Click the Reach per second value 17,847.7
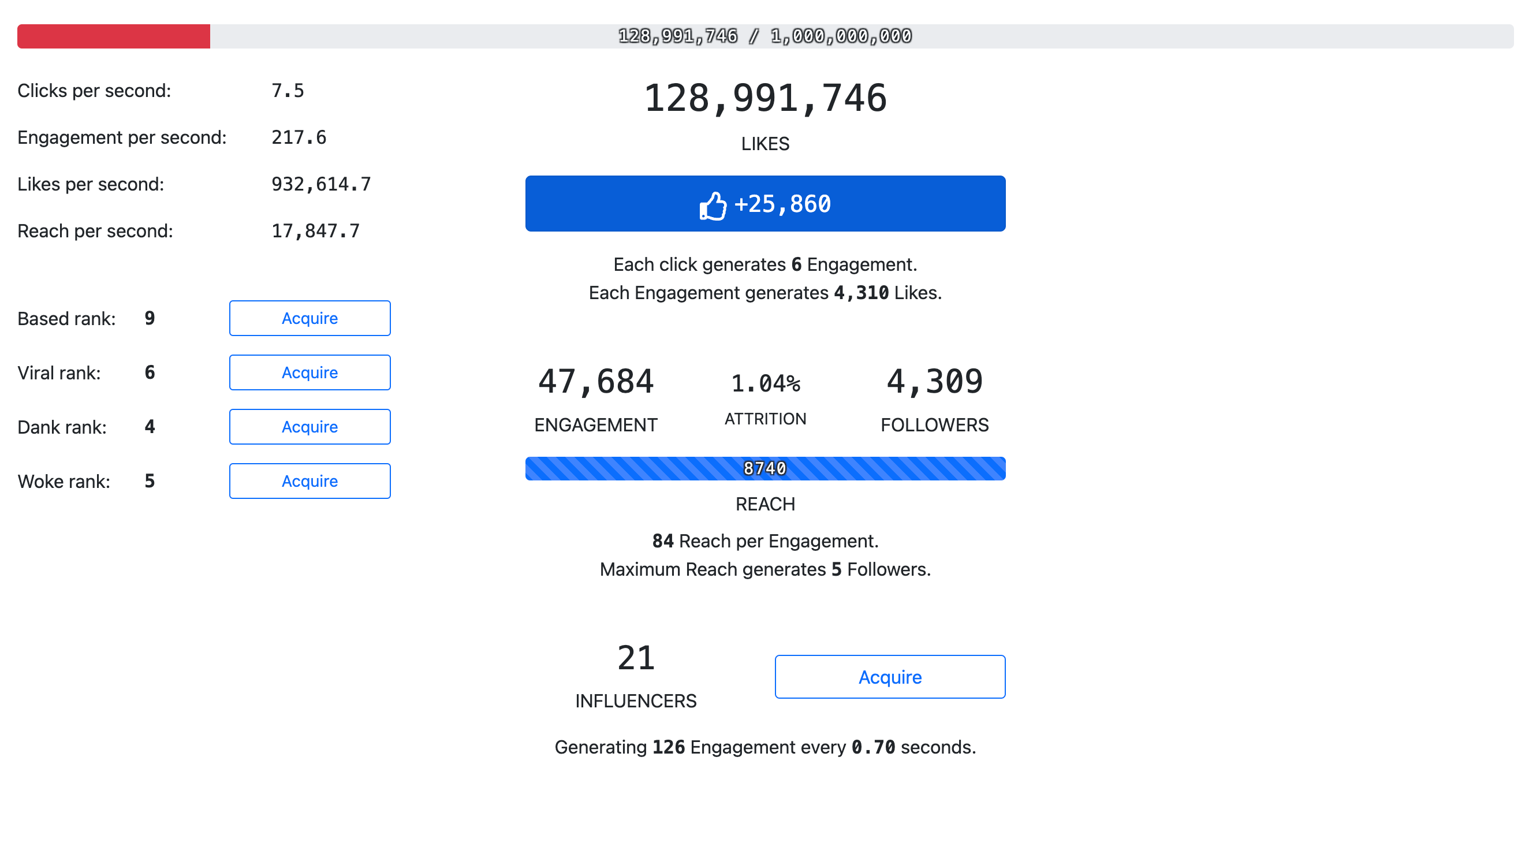Viewport: 1529px width, 850px height. pos(316,231)
